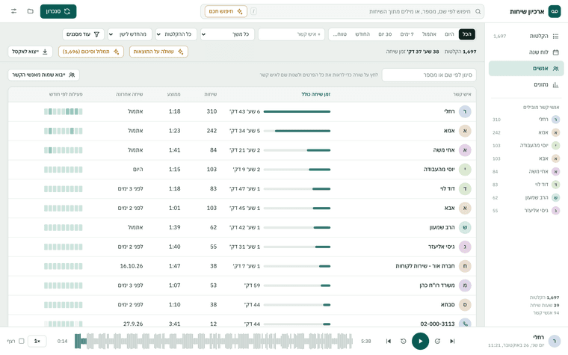568x355 pixels.
Task: Open לוח שנה calendar view
Action: click(x=526, y=52)
